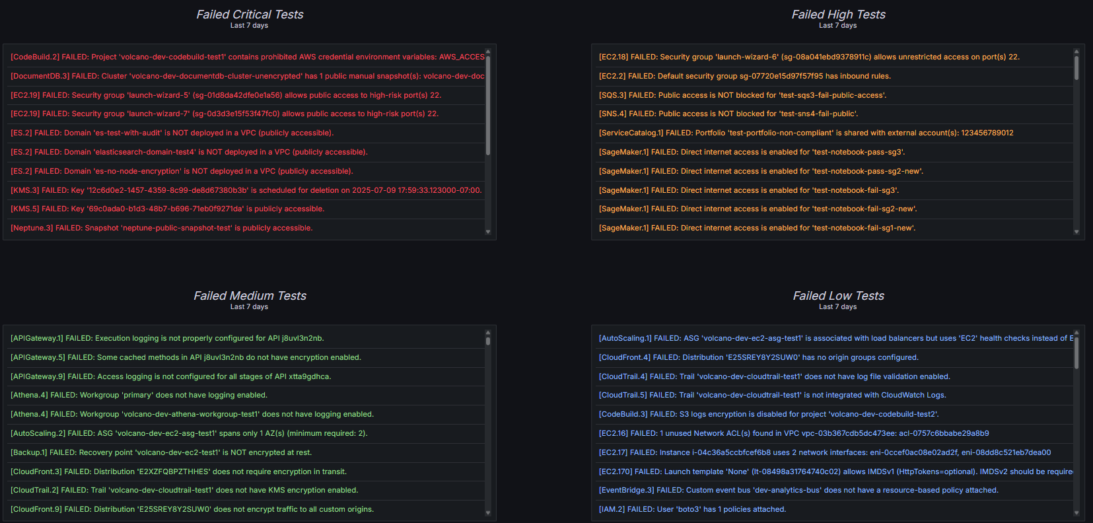Select SageMaker.1 'test-notebook-fail-sg2-new' row
Viewport: 1093px width, 523px height.
[833, 209]
